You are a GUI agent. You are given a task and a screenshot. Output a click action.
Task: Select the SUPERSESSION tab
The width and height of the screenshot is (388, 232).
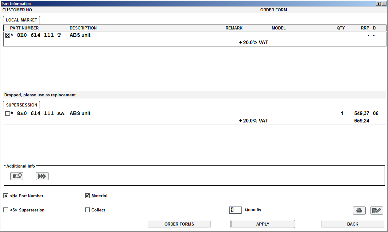(21, 105)
